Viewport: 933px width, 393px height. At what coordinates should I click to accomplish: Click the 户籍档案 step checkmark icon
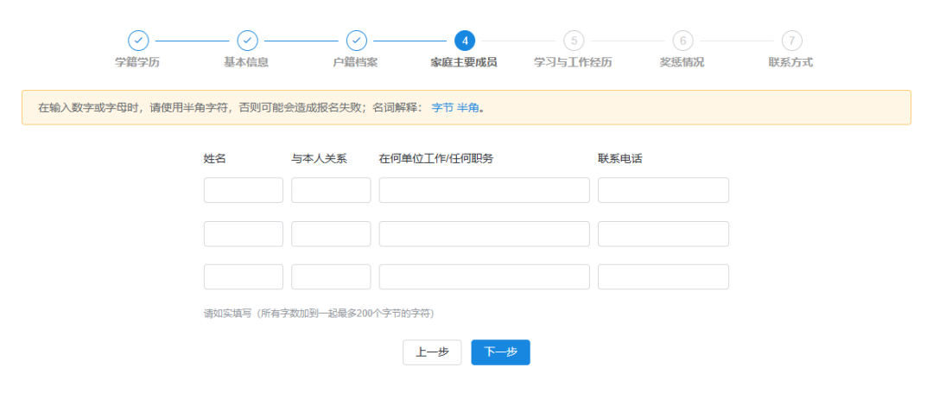coord(357,41)
